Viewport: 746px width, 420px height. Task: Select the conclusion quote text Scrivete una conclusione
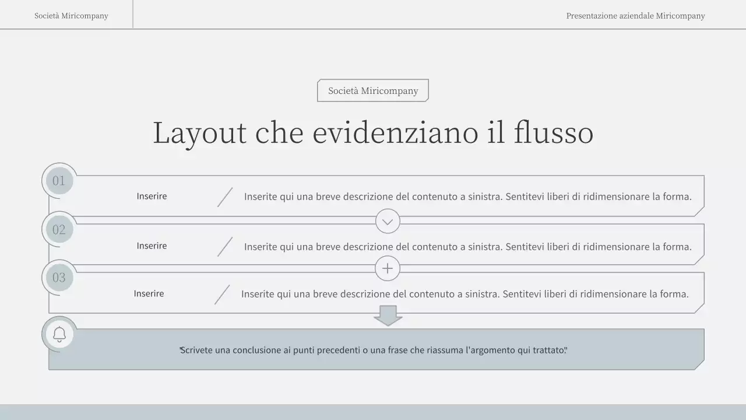coord(373,350)
